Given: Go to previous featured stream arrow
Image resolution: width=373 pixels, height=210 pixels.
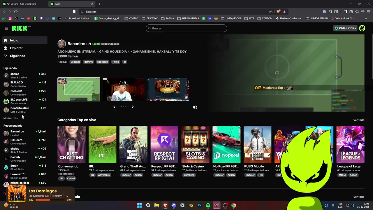Looking at the screenshot, I should tap(115, 107).
